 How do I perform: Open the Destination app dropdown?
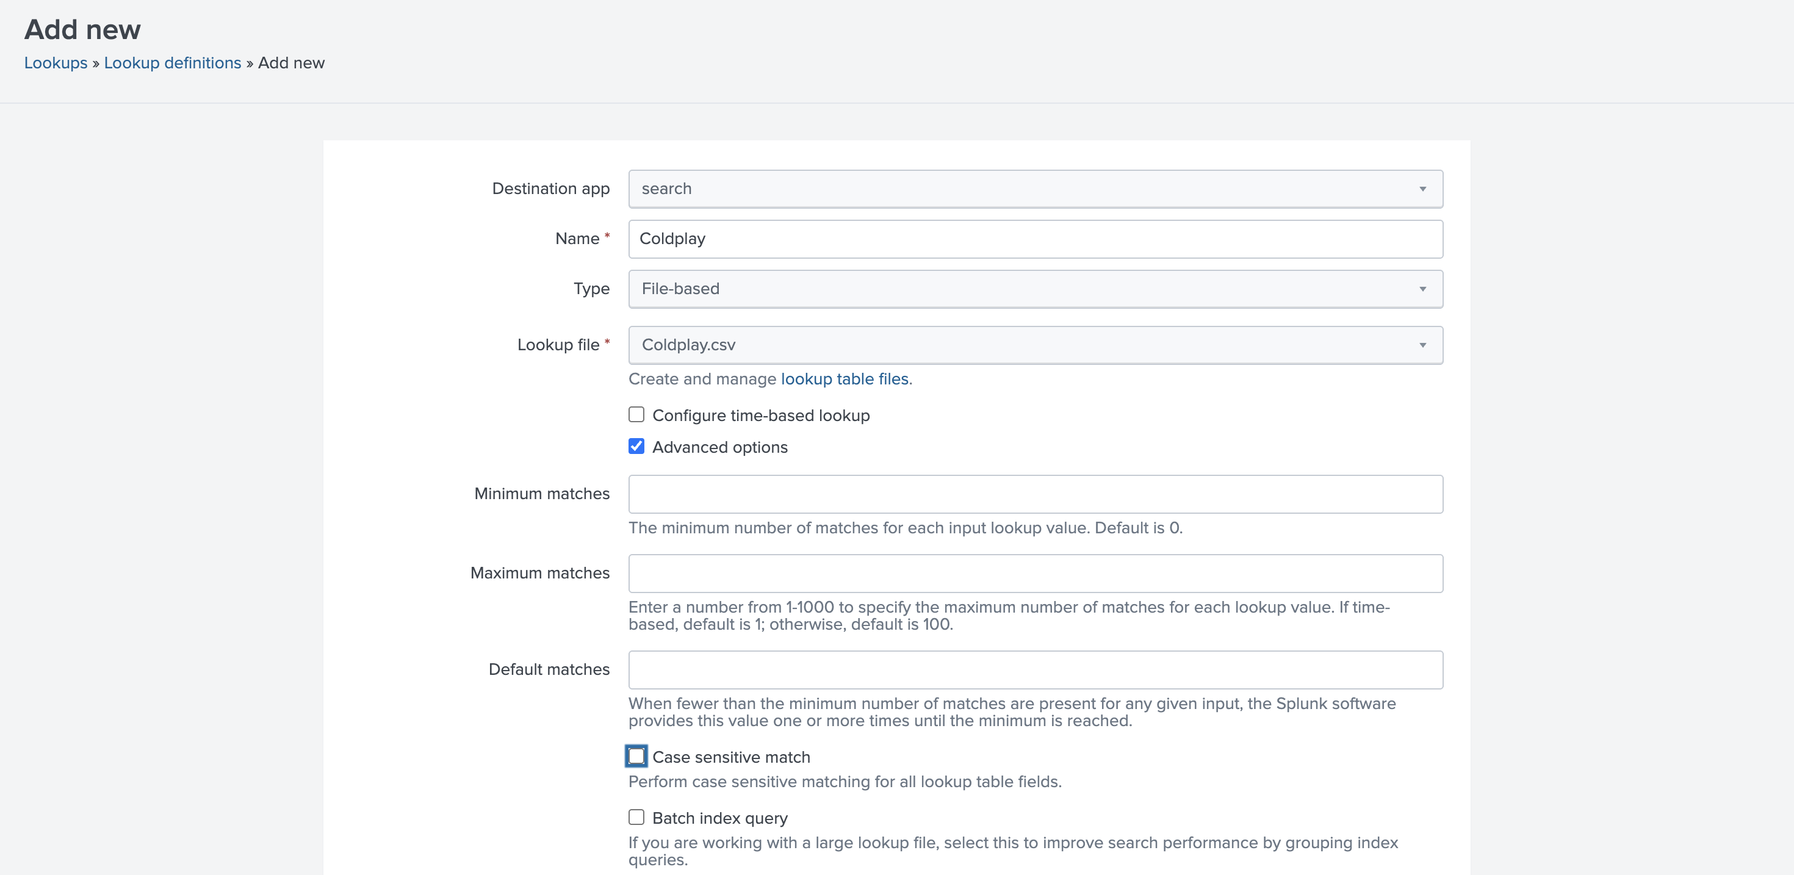pos(1035,189)
